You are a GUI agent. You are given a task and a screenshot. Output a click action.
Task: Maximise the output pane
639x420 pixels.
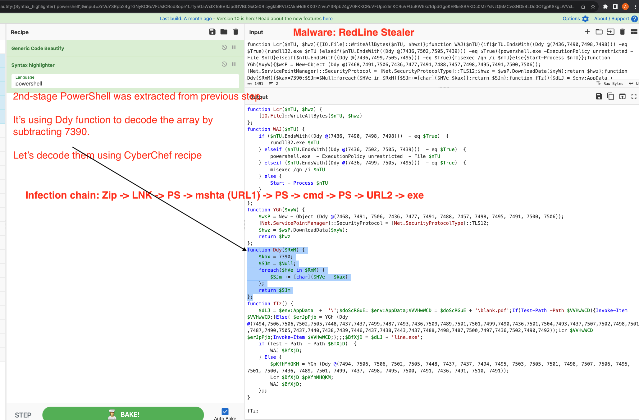click(x=634, y=96)
